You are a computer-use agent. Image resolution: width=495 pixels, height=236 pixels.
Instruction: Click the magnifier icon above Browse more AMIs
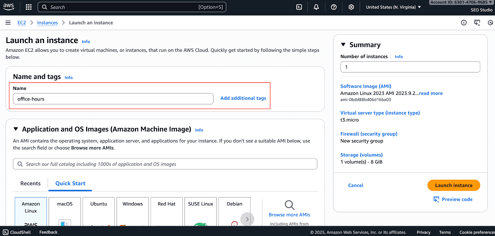coord(290,205)
